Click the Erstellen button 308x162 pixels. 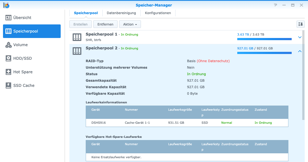tap(81, 24)
